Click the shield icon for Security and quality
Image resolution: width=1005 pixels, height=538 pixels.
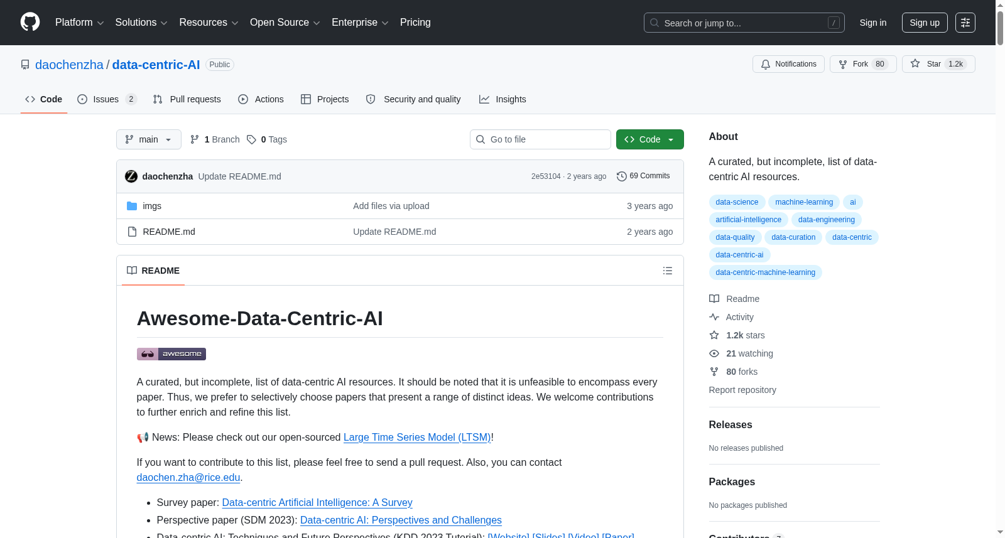(x=371, y=99)
